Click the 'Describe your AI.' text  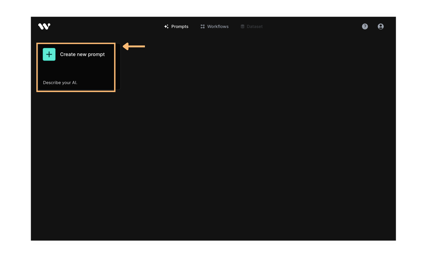[60, 83]
